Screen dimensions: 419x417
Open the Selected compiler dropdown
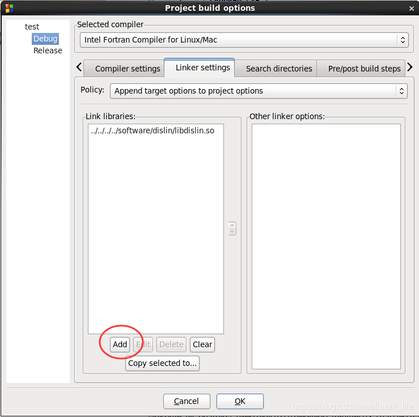click(244, 40)
